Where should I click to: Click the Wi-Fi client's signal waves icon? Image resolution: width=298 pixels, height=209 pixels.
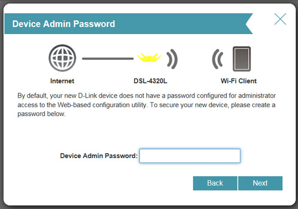218,59
